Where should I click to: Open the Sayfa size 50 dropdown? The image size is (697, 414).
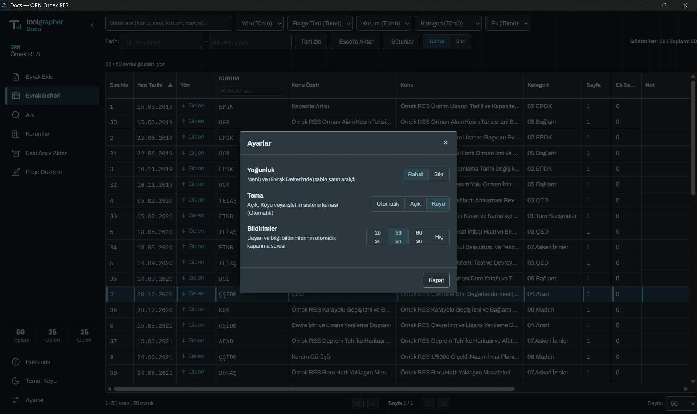coord(681,403)
